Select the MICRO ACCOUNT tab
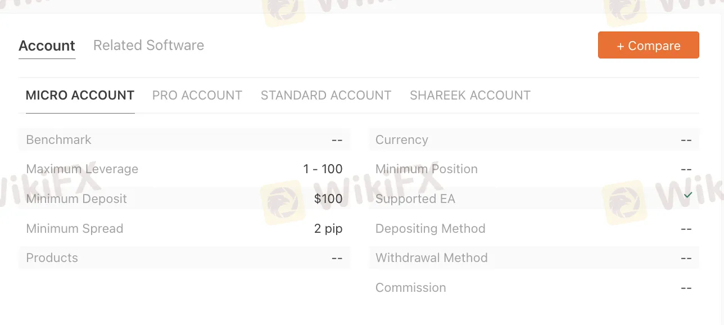The width and height of the screenshot is (724, 325). pos(80,96)
